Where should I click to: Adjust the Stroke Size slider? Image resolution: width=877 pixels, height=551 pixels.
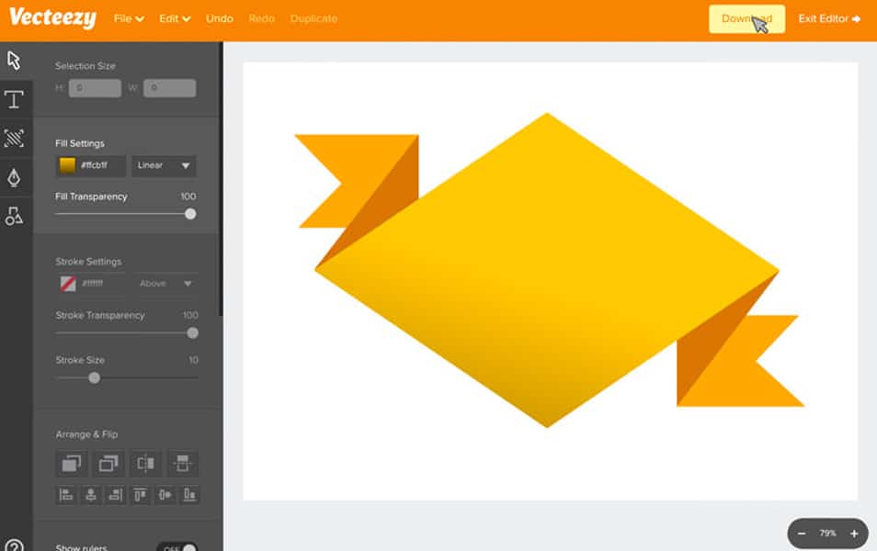[93, 377]
